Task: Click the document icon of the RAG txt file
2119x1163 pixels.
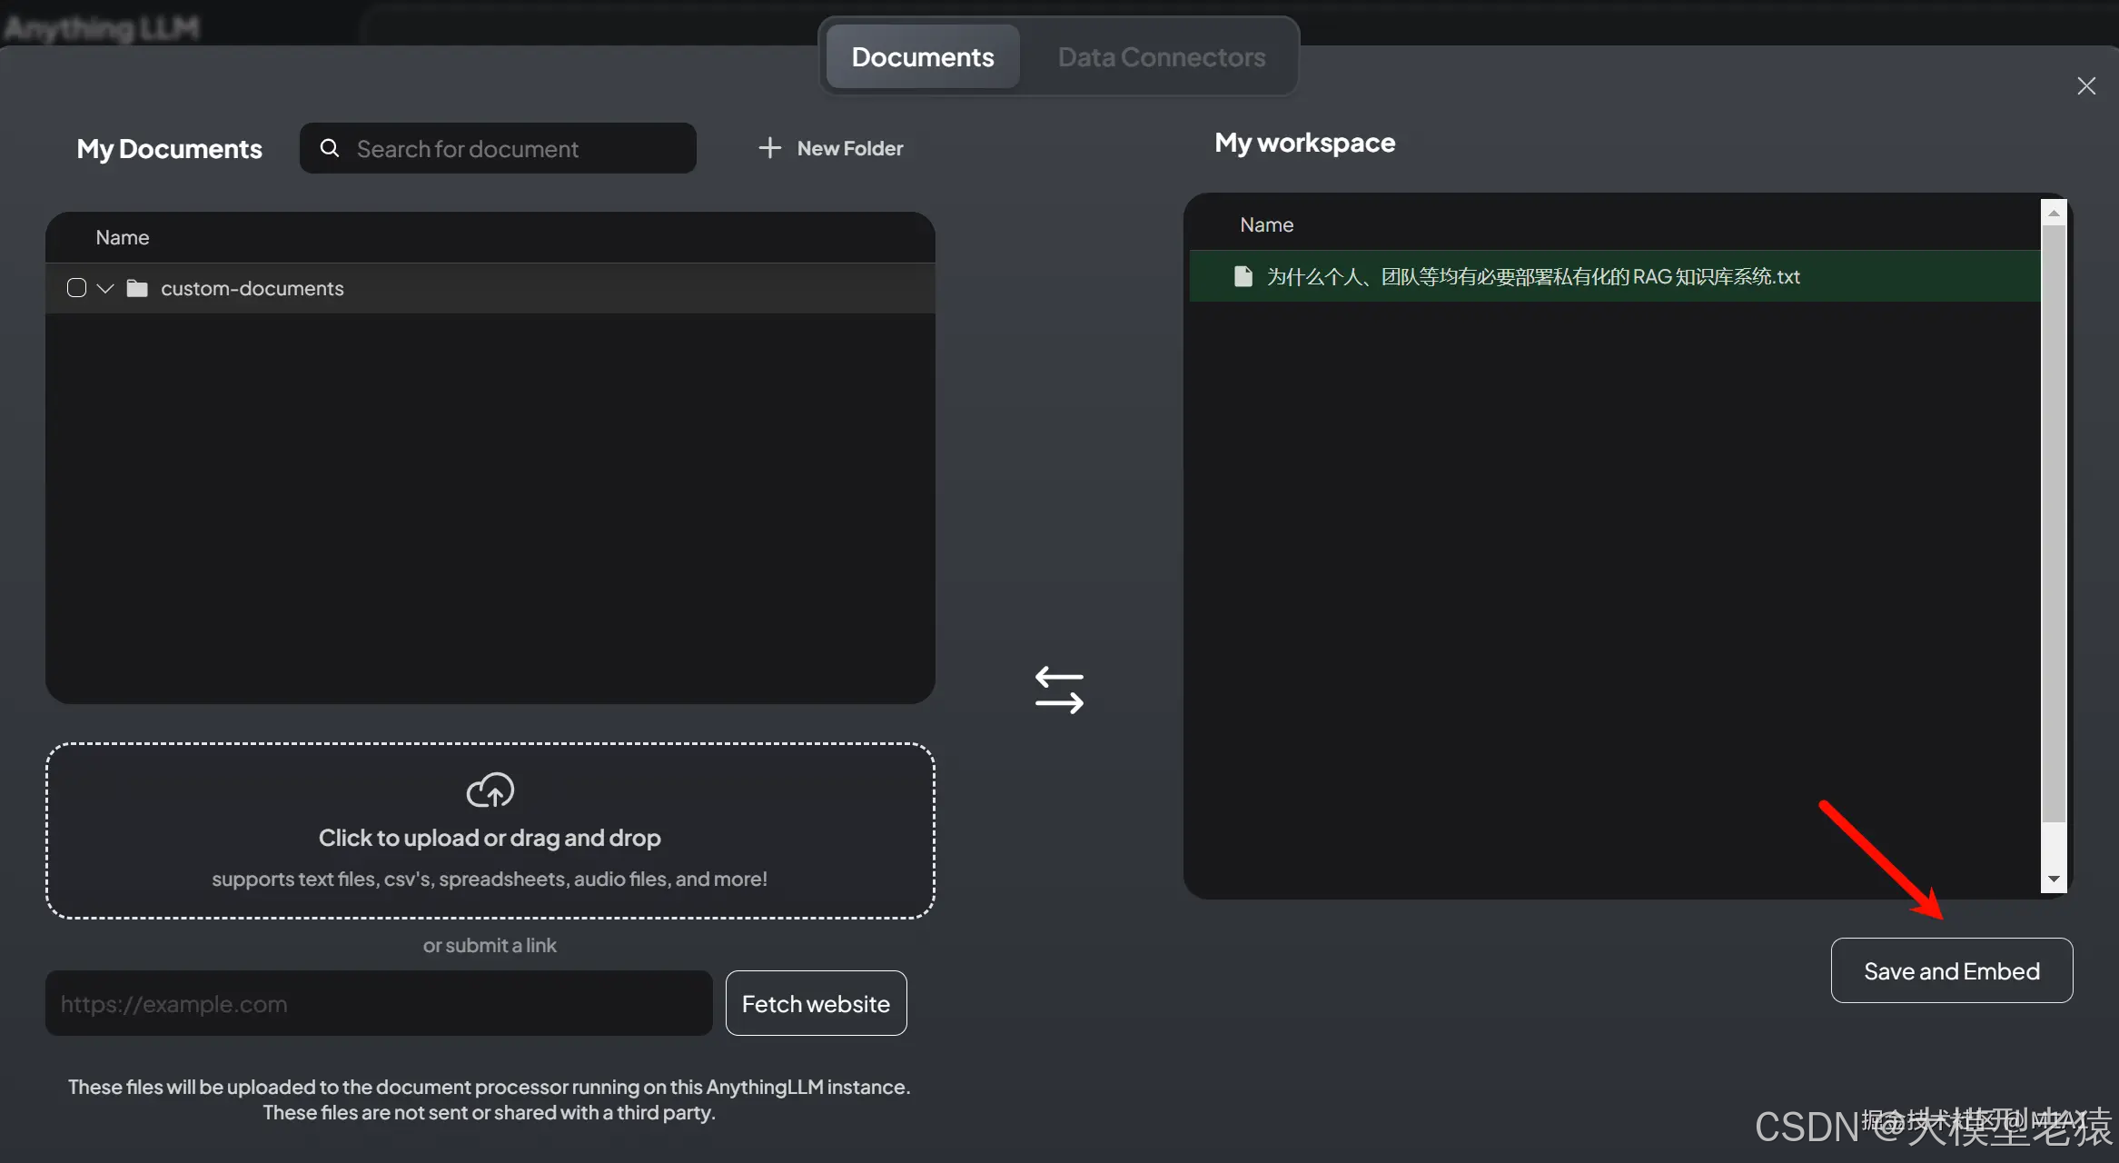Action: 1243,276
